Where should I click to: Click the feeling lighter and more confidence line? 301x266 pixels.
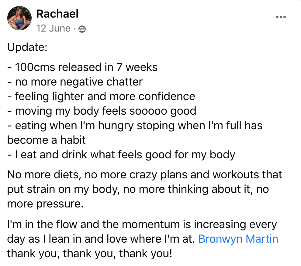click(101, 96)
